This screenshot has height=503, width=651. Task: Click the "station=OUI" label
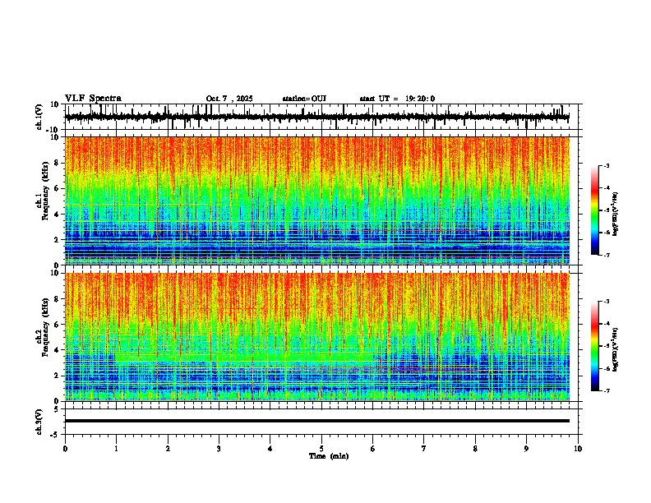coord(304,99)
